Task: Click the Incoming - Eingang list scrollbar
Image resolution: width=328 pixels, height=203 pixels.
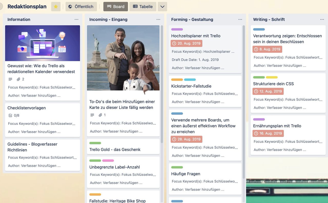Action: (x=162, y=84)
